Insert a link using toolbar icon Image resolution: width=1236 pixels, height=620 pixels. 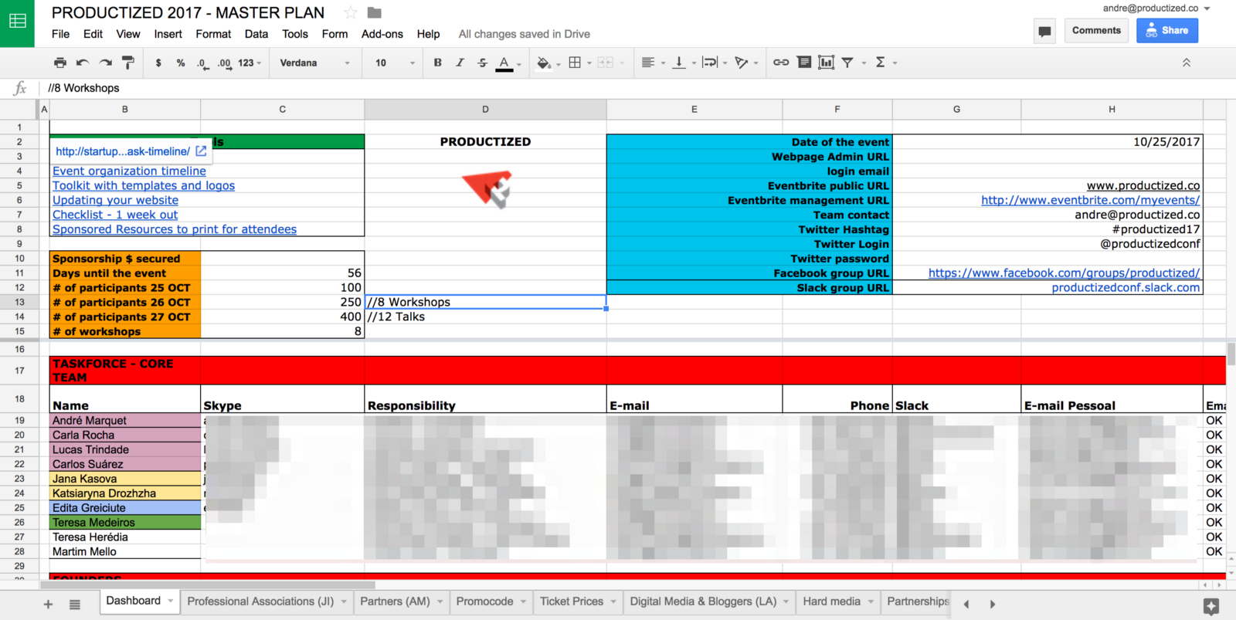point(781,63)
